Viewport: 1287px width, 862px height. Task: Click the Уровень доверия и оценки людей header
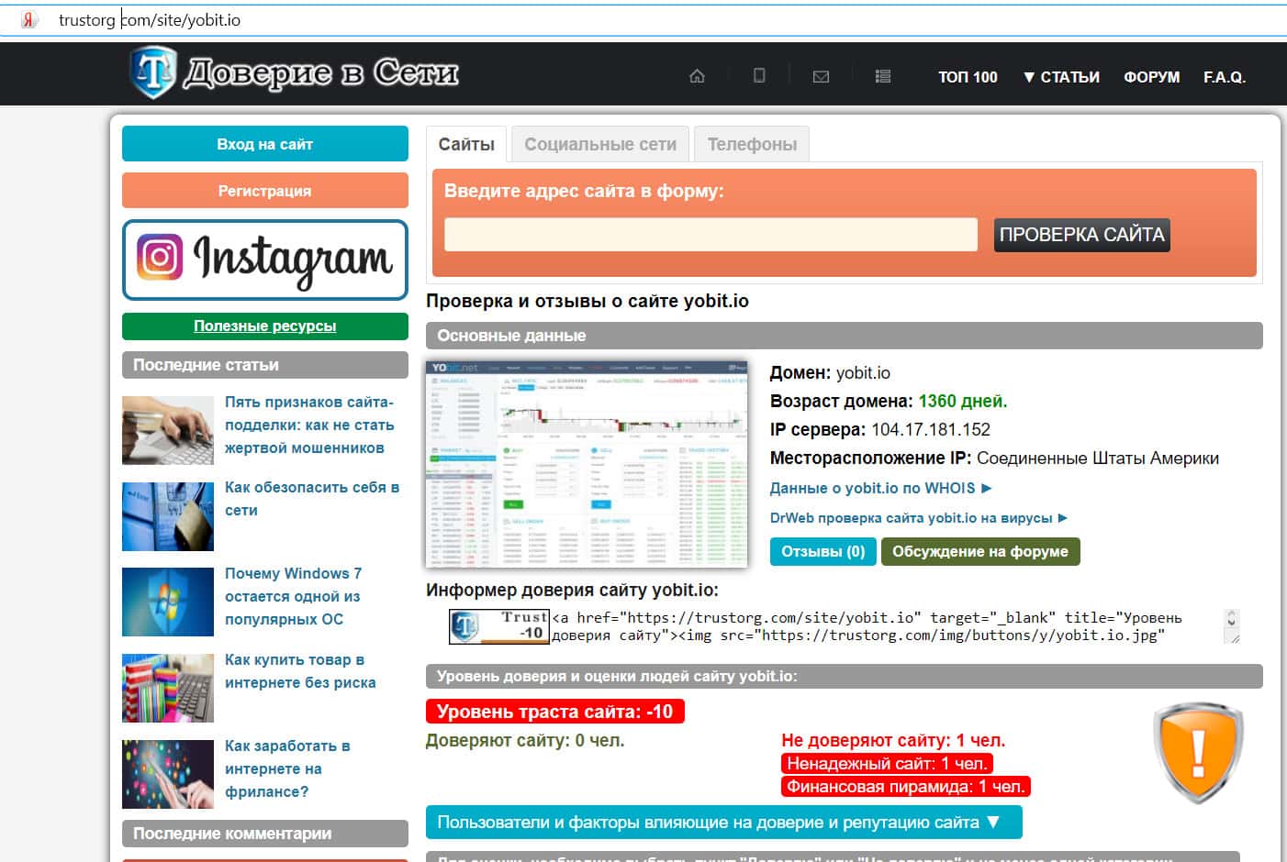[845, 676]
